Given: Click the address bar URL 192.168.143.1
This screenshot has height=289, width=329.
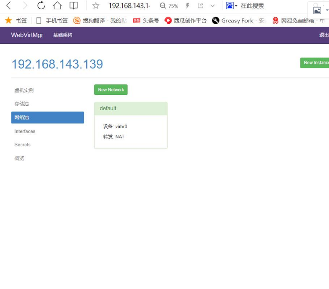Looking at the screenshot, I should tap(129, 6).
